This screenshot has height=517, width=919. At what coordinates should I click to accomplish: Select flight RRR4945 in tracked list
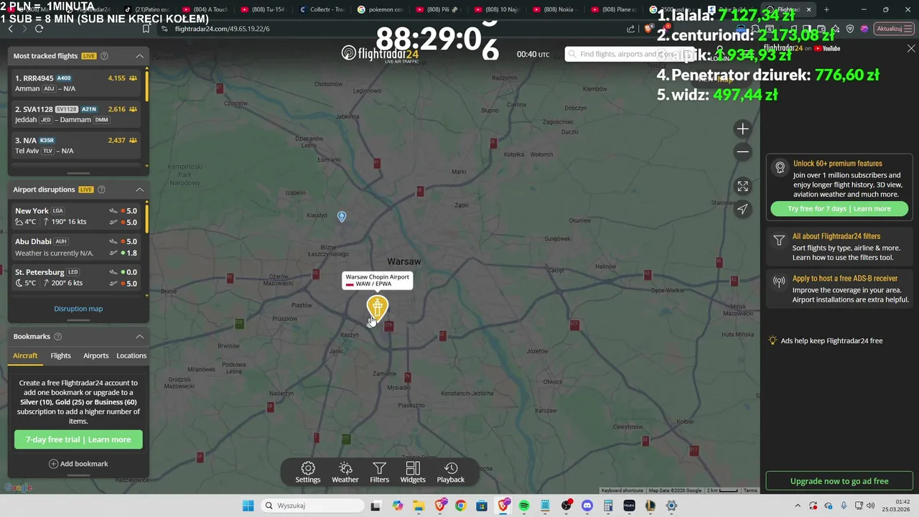tap(76, 83)
